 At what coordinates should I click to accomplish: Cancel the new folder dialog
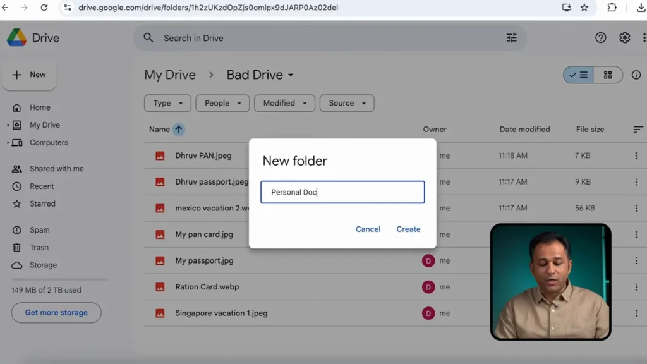point(368,229)
